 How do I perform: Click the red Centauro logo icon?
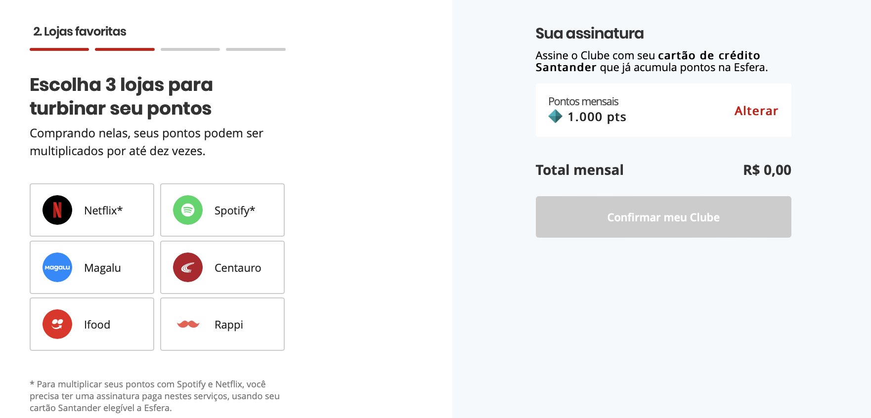188,267
